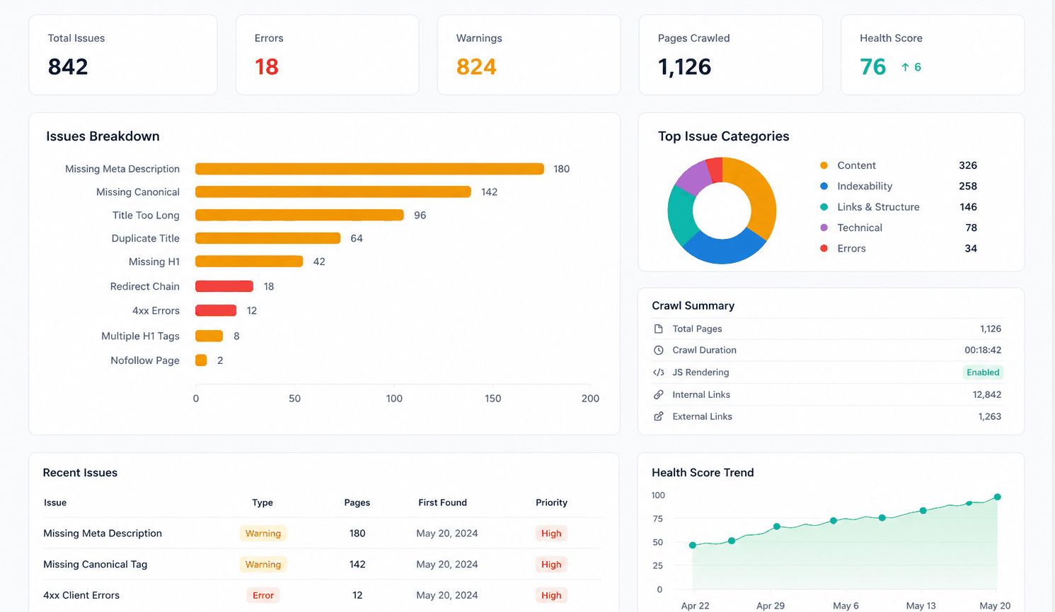Click the red Redirect Chain chart bar
1055x612 pixels.
[224, 286]
